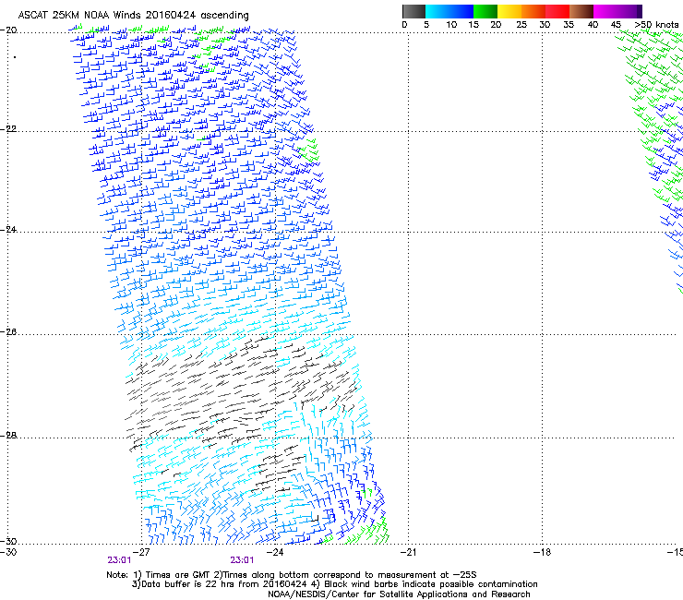Click the '>50 knots' legend label
The height and width of the screenshot is (600, 683).
pyautogui.click(x=656, y=25)
